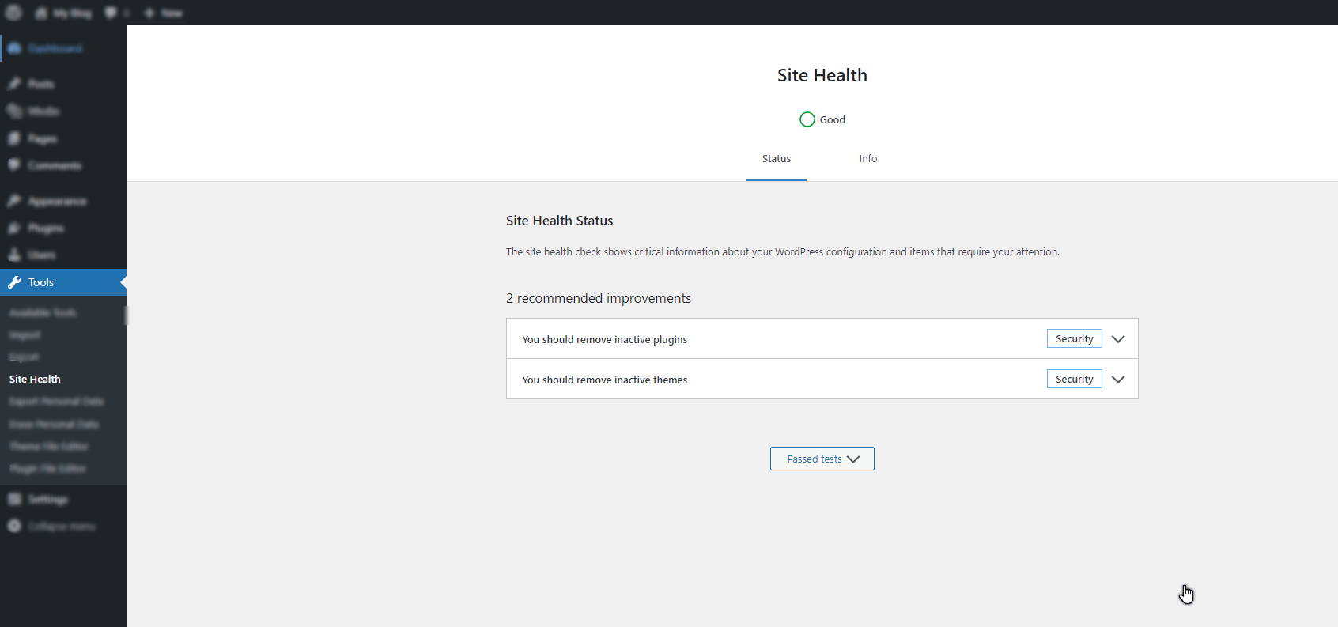Select the Status tab
Screen dimensions: 1338x627
click(776, 159)
